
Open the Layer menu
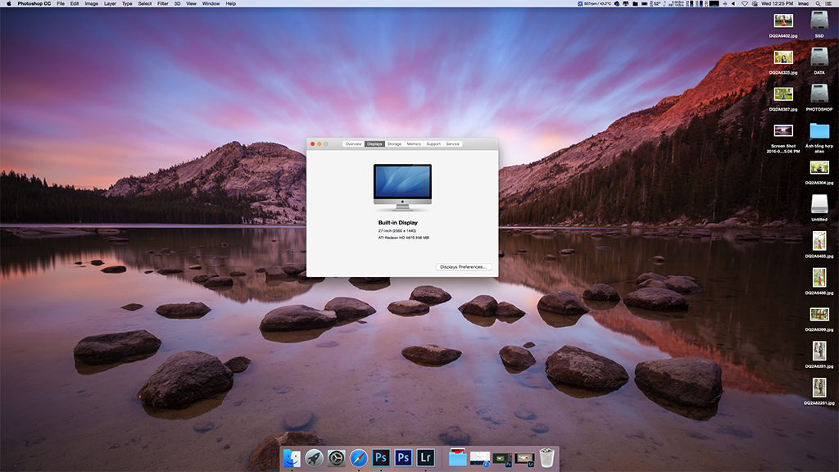[x=110, y=4]
